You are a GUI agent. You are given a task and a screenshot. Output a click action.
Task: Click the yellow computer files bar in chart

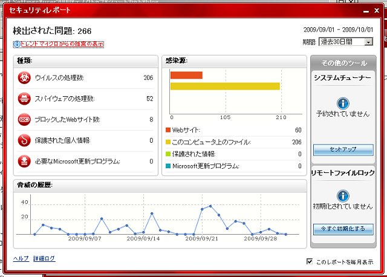[x=225, y=86]
